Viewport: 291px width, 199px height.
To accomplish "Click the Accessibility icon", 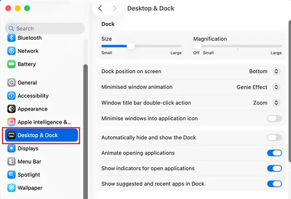I will click(11, 96).
